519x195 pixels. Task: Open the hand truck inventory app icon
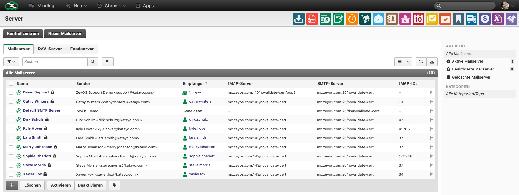click(x=365, y=19)
